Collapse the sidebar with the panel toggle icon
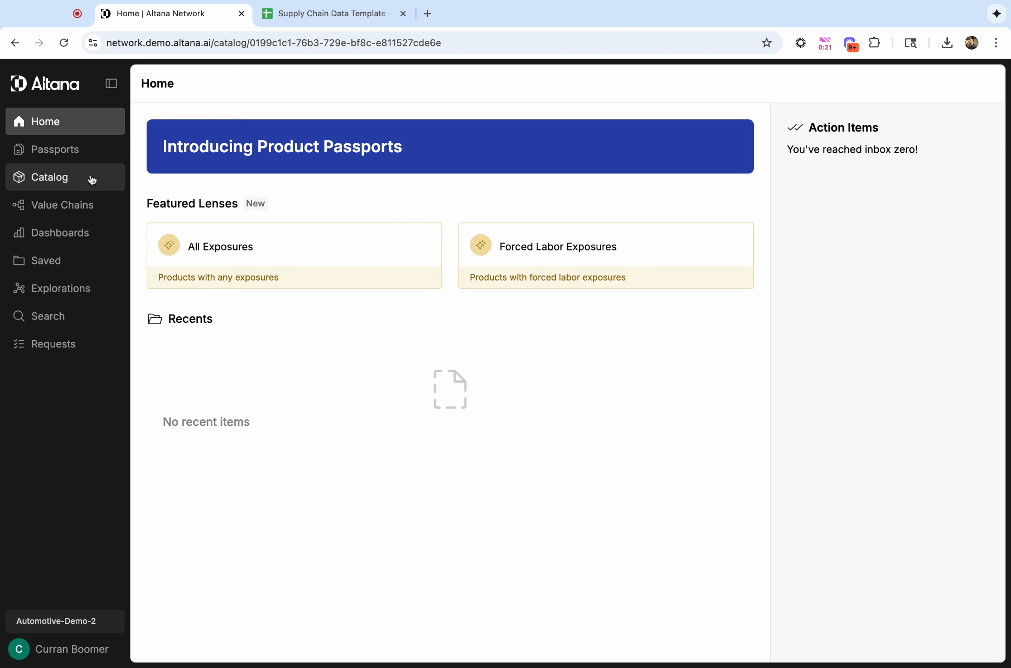The image size is (1011, 668). click(x=111, y=83)
